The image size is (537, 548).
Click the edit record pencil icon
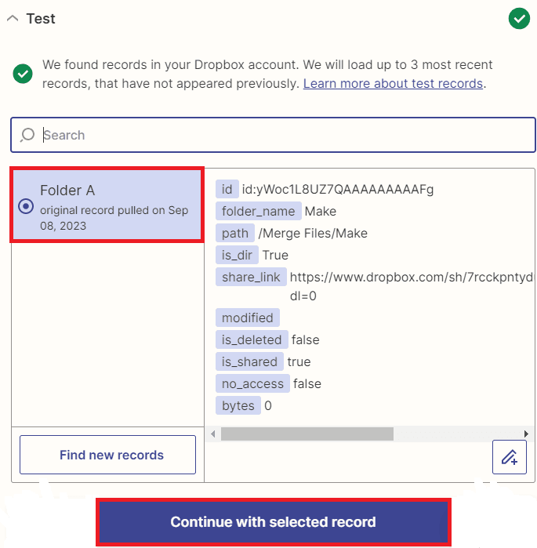509,457
